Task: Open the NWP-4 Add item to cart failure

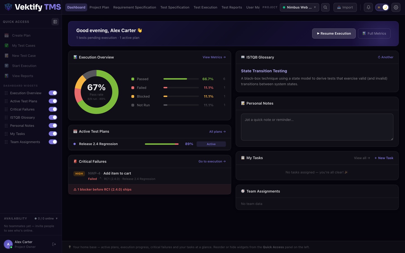Action: click(149, 176)
